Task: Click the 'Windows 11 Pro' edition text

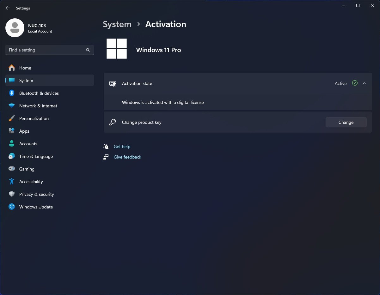Action: pyautogui.click(x=158, y=50)
